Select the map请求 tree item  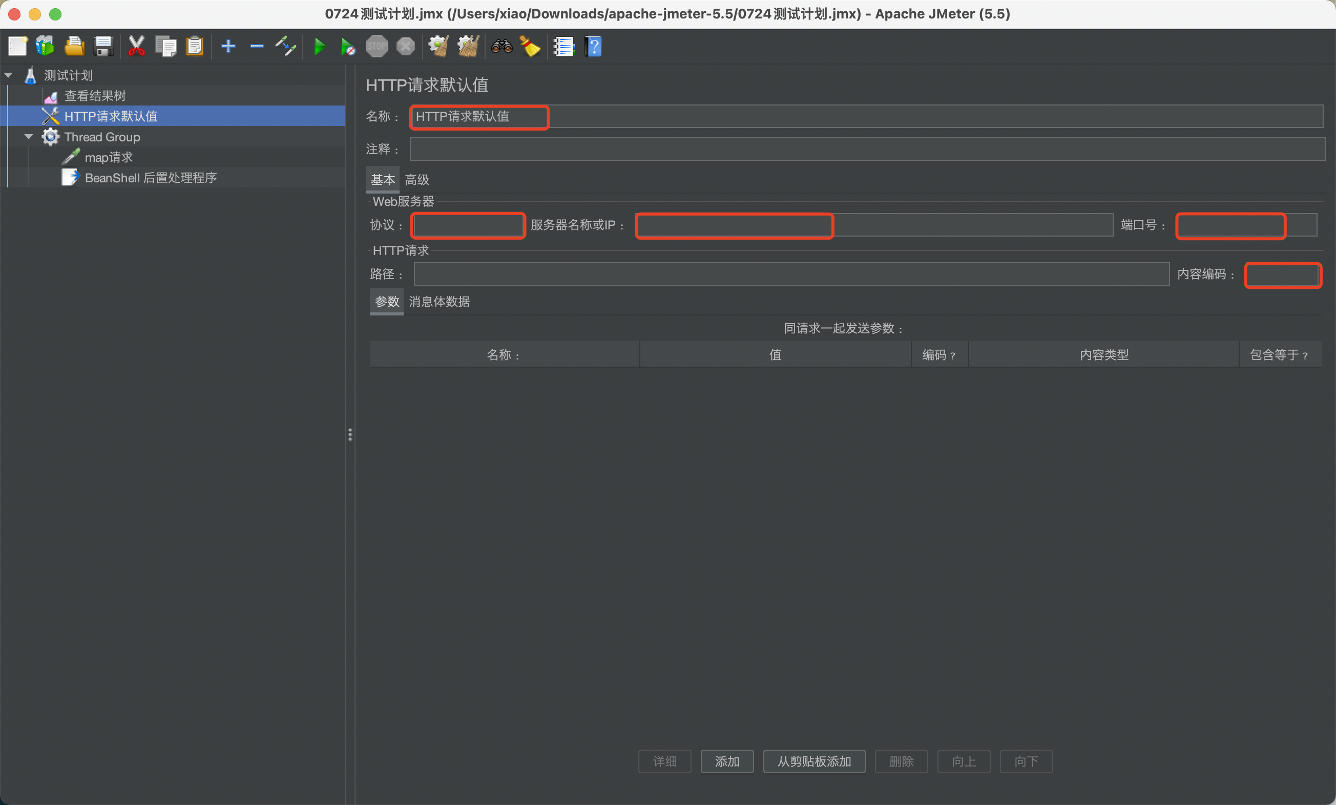(109, 157)
